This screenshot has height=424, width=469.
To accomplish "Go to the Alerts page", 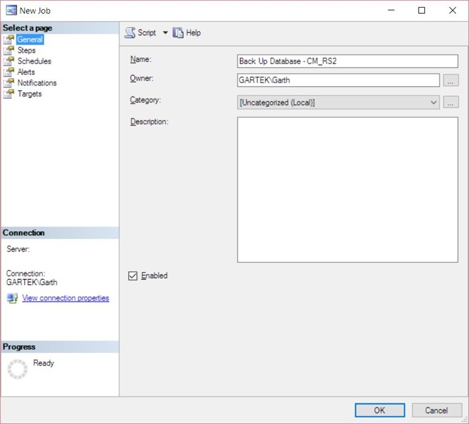I will pyautogui.click(x=27, y=72).
